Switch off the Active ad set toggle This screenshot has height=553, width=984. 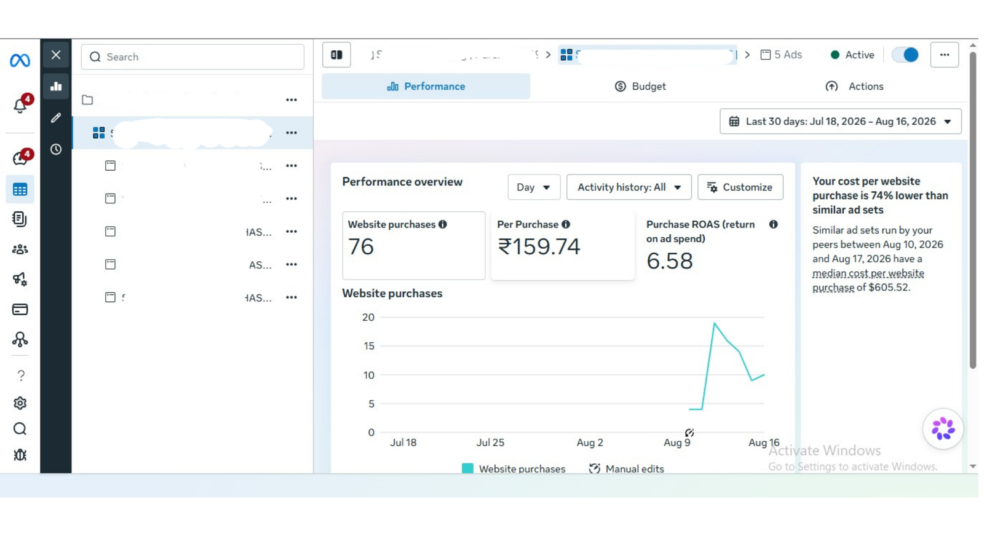[905, 55]
